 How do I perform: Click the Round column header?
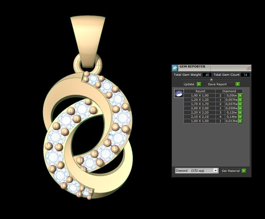point(200,91)
